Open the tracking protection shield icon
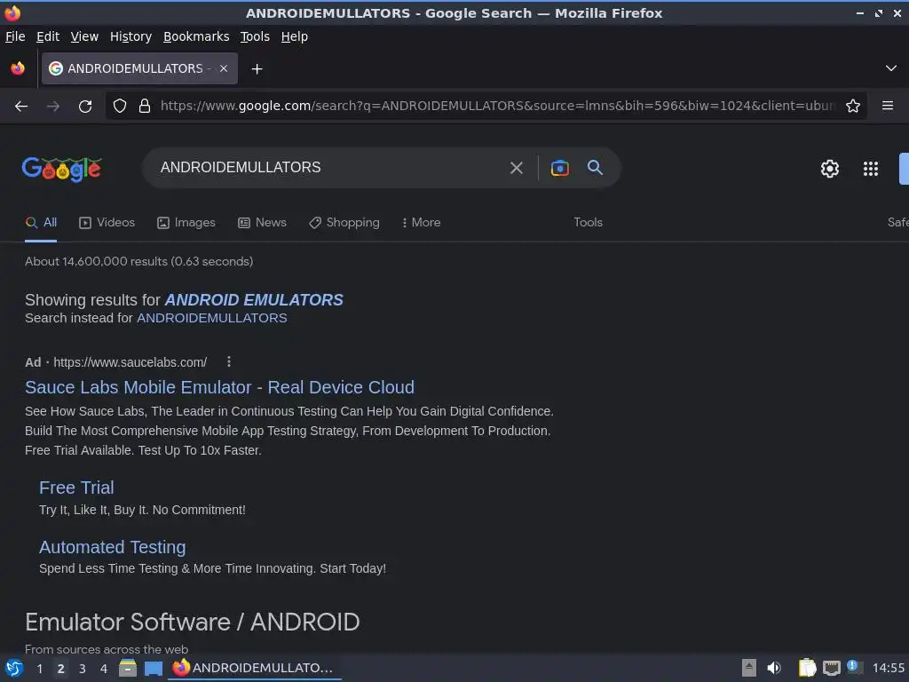 point(120,106)
